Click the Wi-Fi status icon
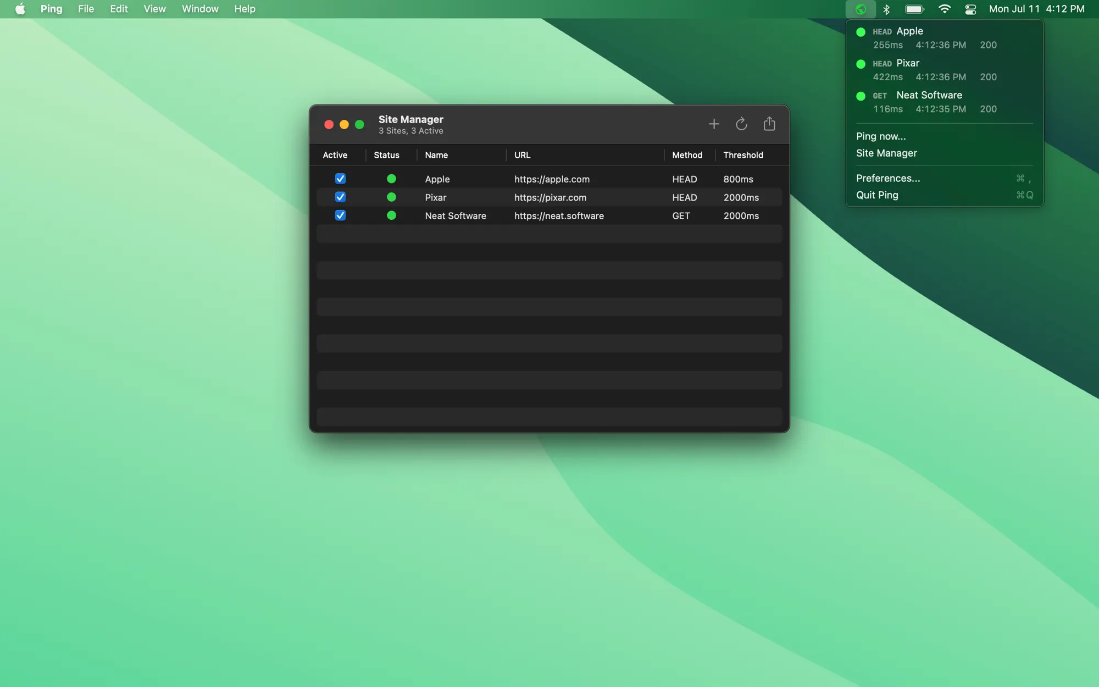Screen dimensions: 1099x687 click(944, 9)
